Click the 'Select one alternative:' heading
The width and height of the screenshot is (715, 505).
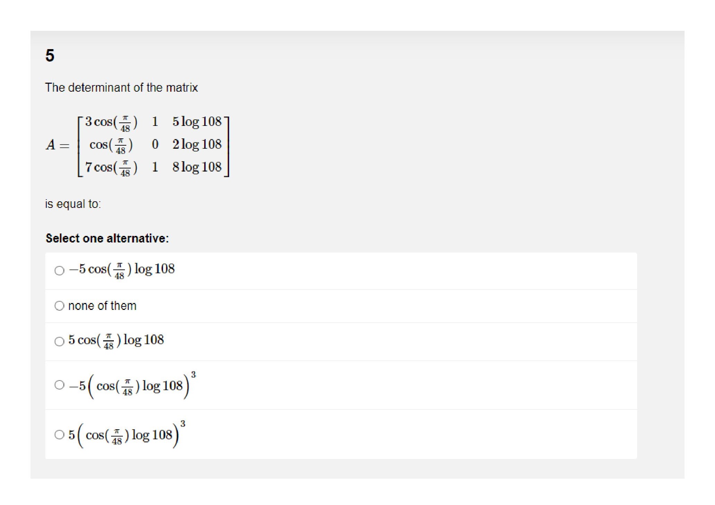(x=107, y=238)
